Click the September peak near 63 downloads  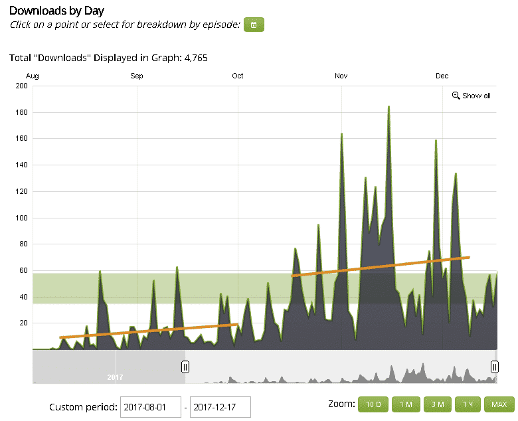(x=177, y=267)
